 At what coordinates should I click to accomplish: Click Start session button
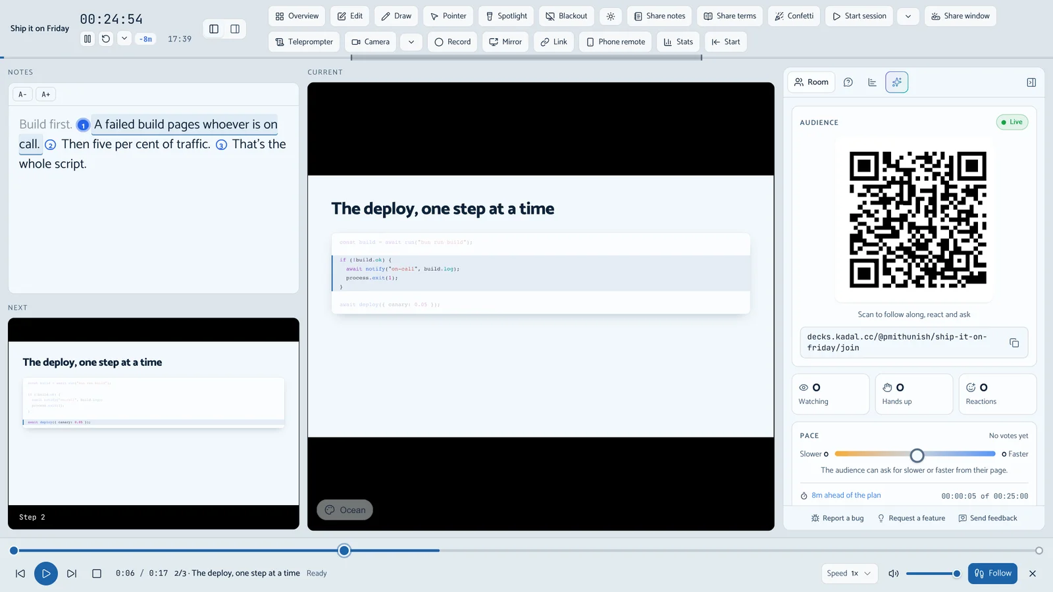(859, 16)
